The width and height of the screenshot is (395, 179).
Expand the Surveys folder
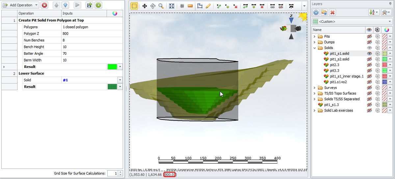pyautogui.click(x=314, y=88)
